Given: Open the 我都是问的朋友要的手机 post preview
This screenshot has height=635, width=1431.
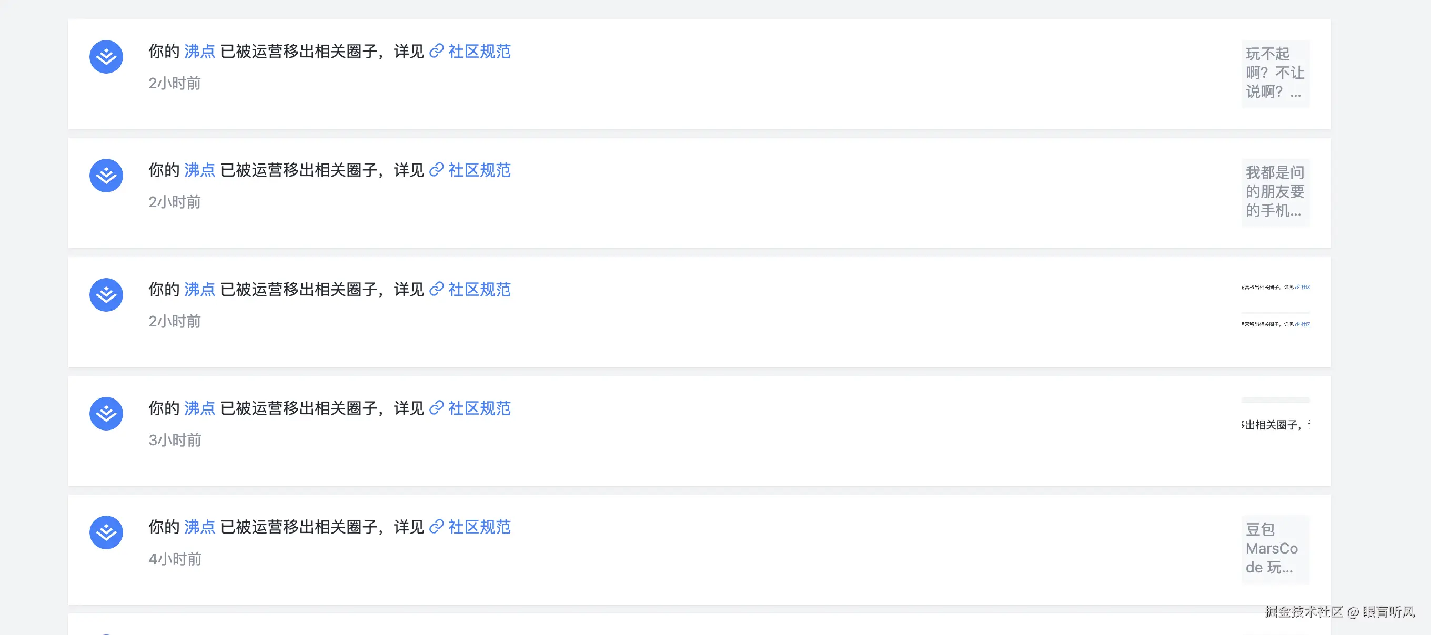Looking at the screenshot, I should pos(1275,192).
